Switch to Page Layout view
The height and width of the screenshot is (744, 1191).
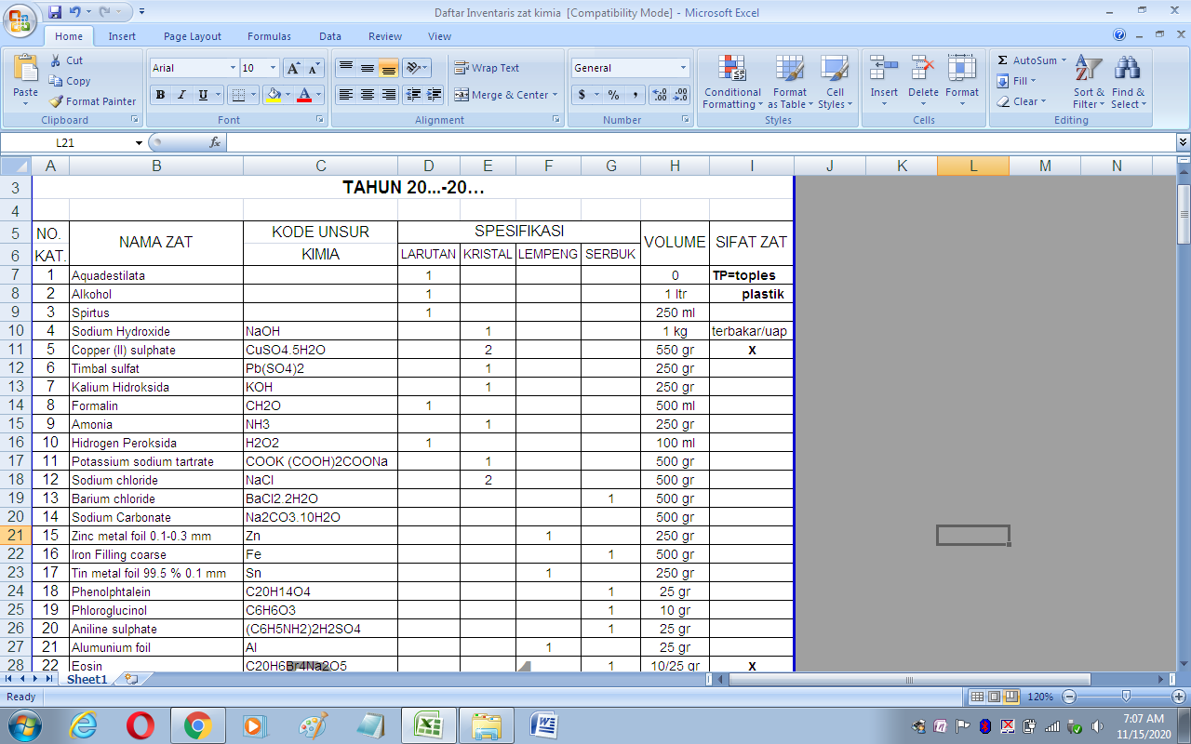pyautogui.click(x=994, y=697)
